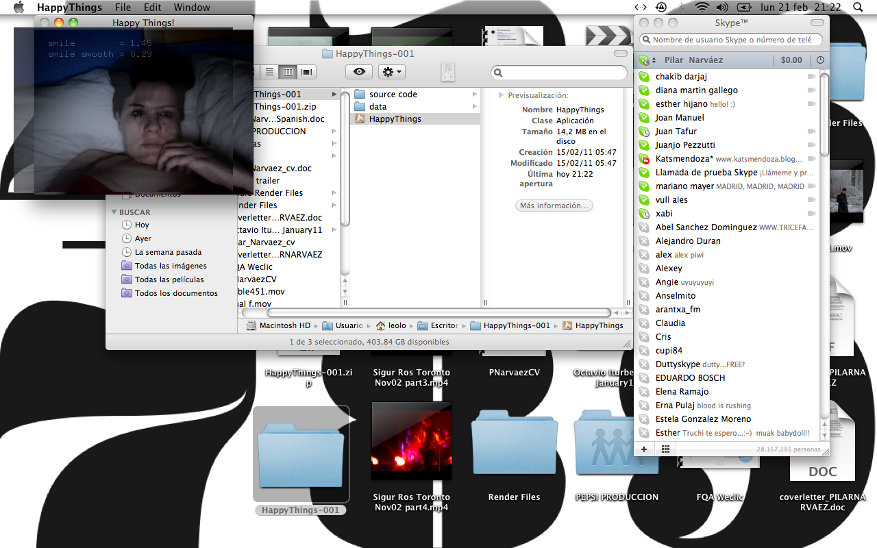Click the Wi-Fi icon in menu bar
This screenshot has height=548, width=877.
[701, 8]
